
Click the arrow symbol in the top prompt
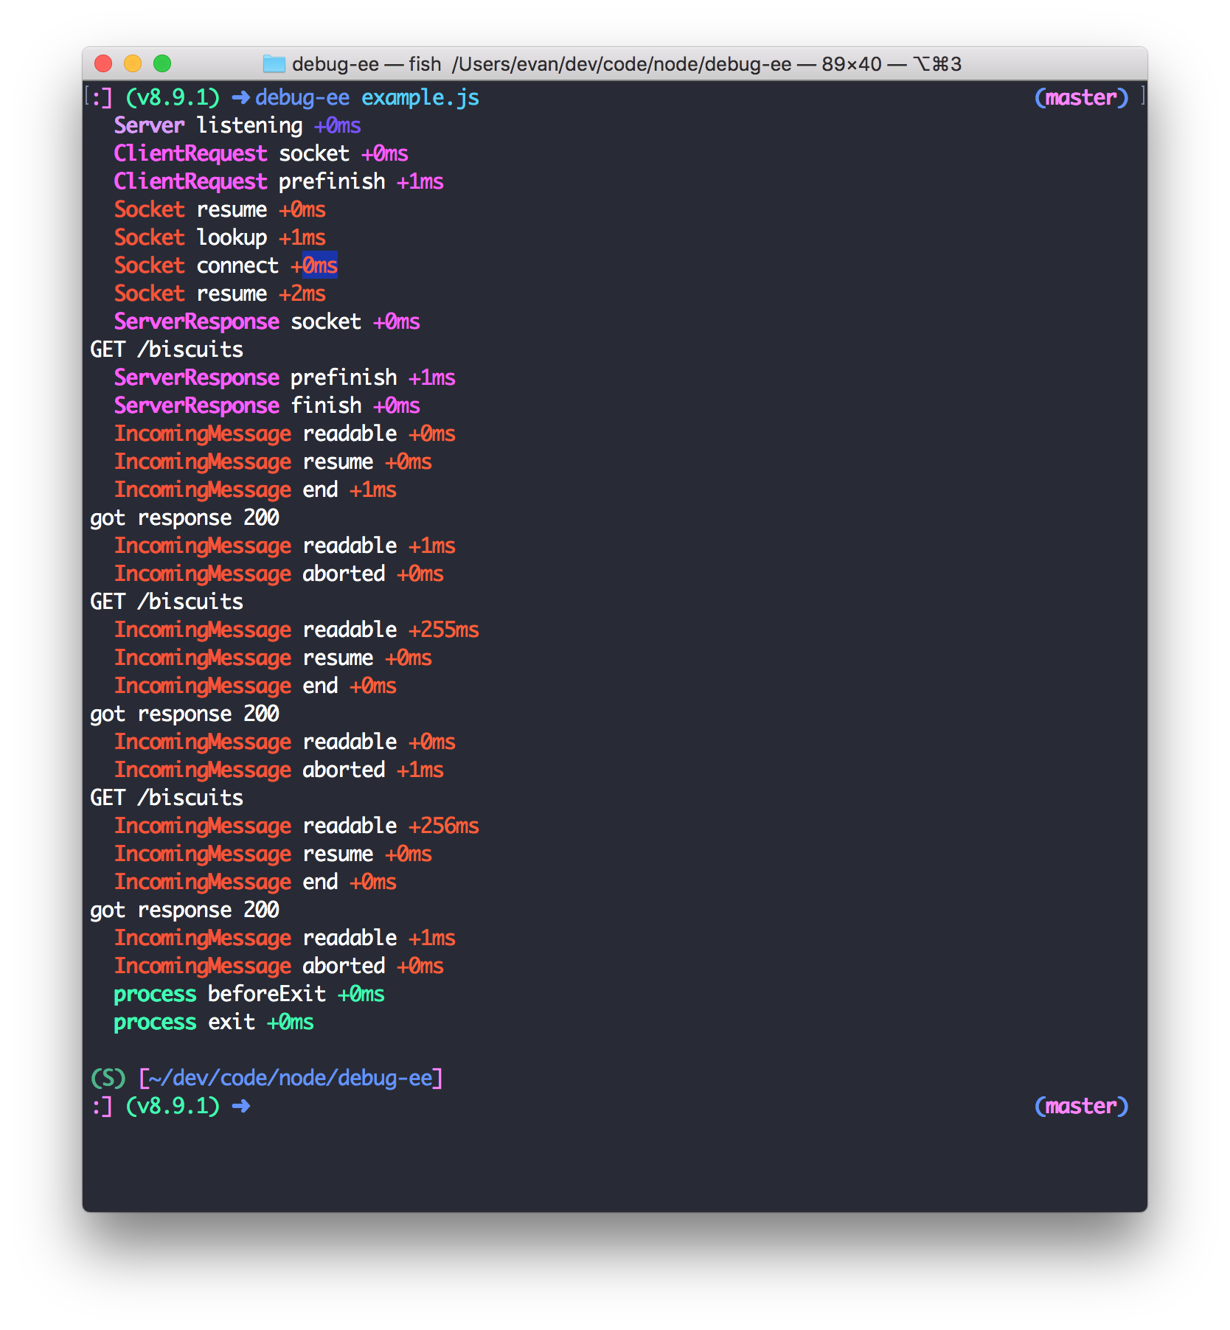pos(241,97)
